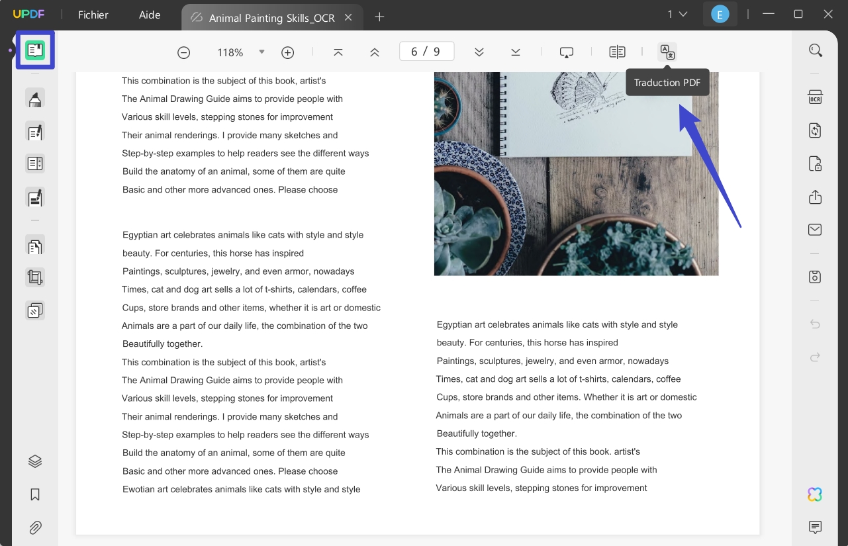This screenshot has width=848, height=546.
Task: Toggle Reader mode in left sidebar
Action: pyautogui.click(x=34, y=50)
